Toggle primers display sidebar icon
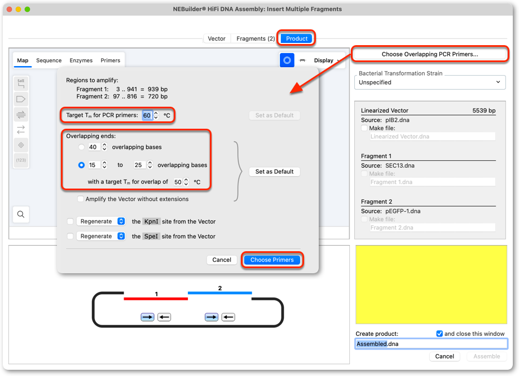The width and height of the screenshot is (519, 376). 21,115
